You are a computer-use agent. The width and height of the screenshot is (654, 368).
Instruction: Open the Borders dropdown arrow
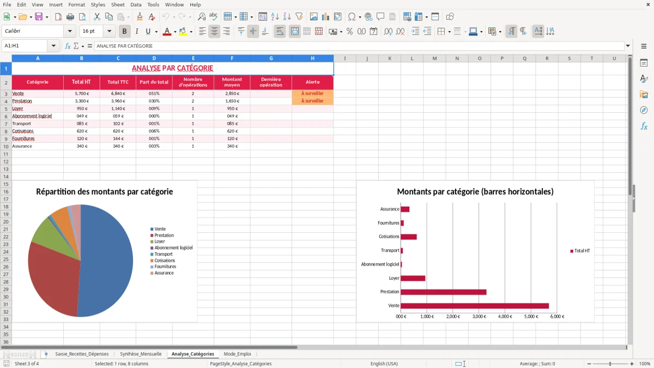(450, 32)
